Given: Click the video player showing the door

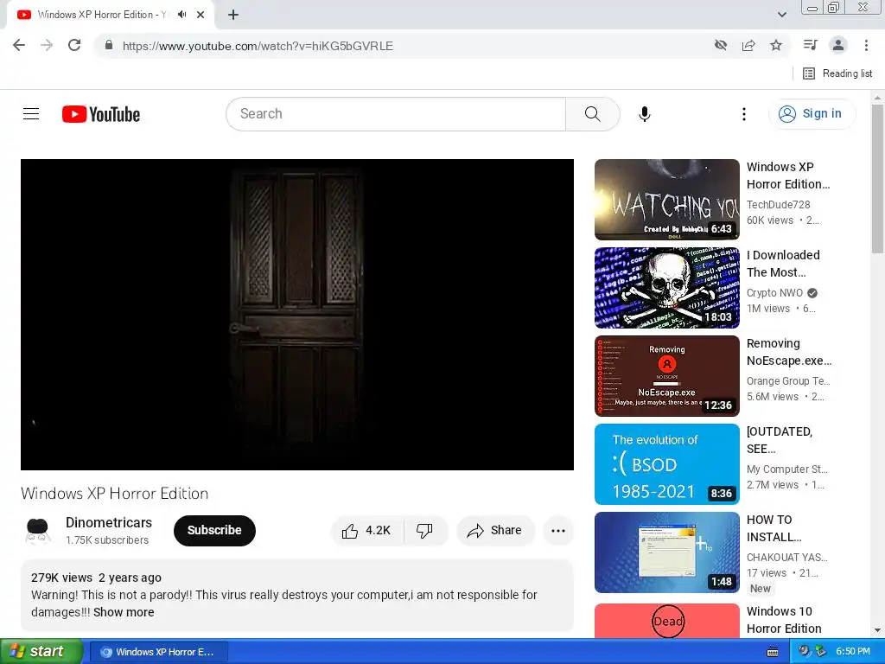Looking at the screenshot, I should (297, 315).
